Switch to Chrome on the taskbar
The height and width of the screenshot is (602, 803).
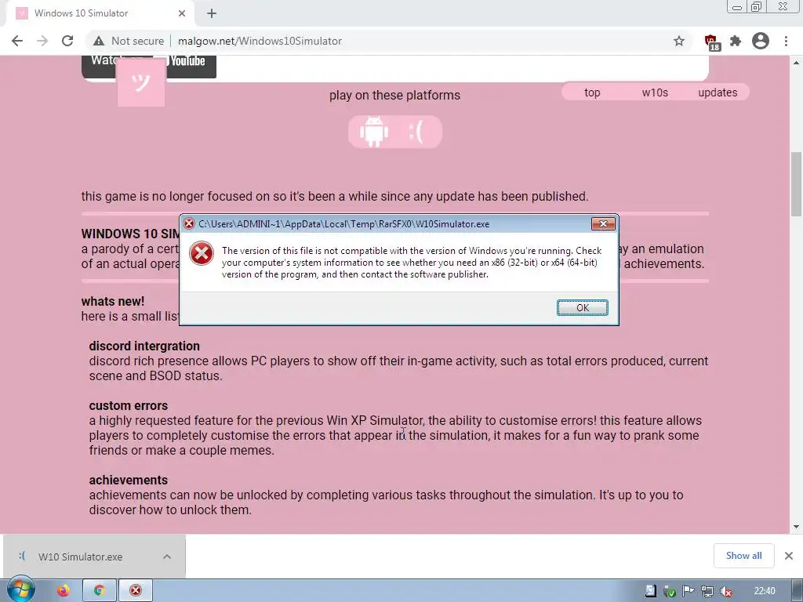[x=100, y=590]
